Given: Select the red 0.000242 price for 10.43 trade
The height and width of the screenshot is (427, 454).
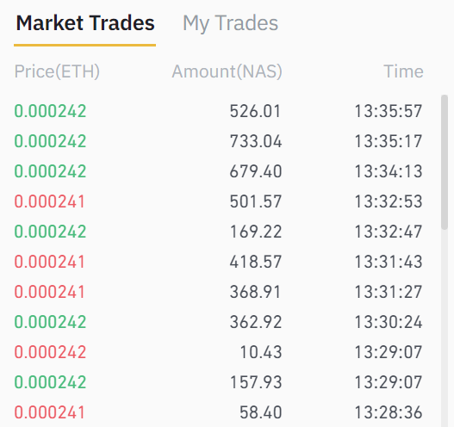Looking at the screenshot, I should pos(50,352).
